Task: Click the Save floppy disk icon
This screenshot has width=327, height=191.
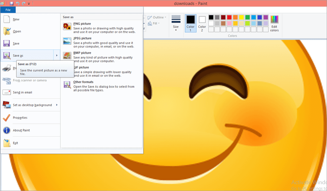Action: pos(7,44)
